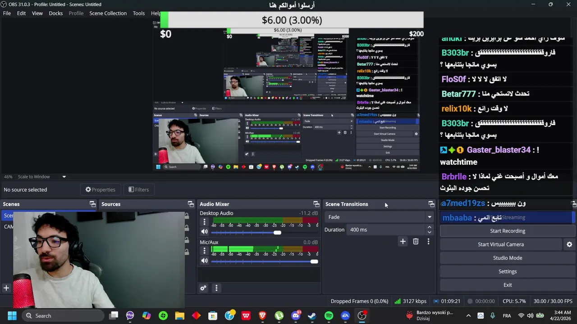Open uTorrent from taskbar

(279, 315)
